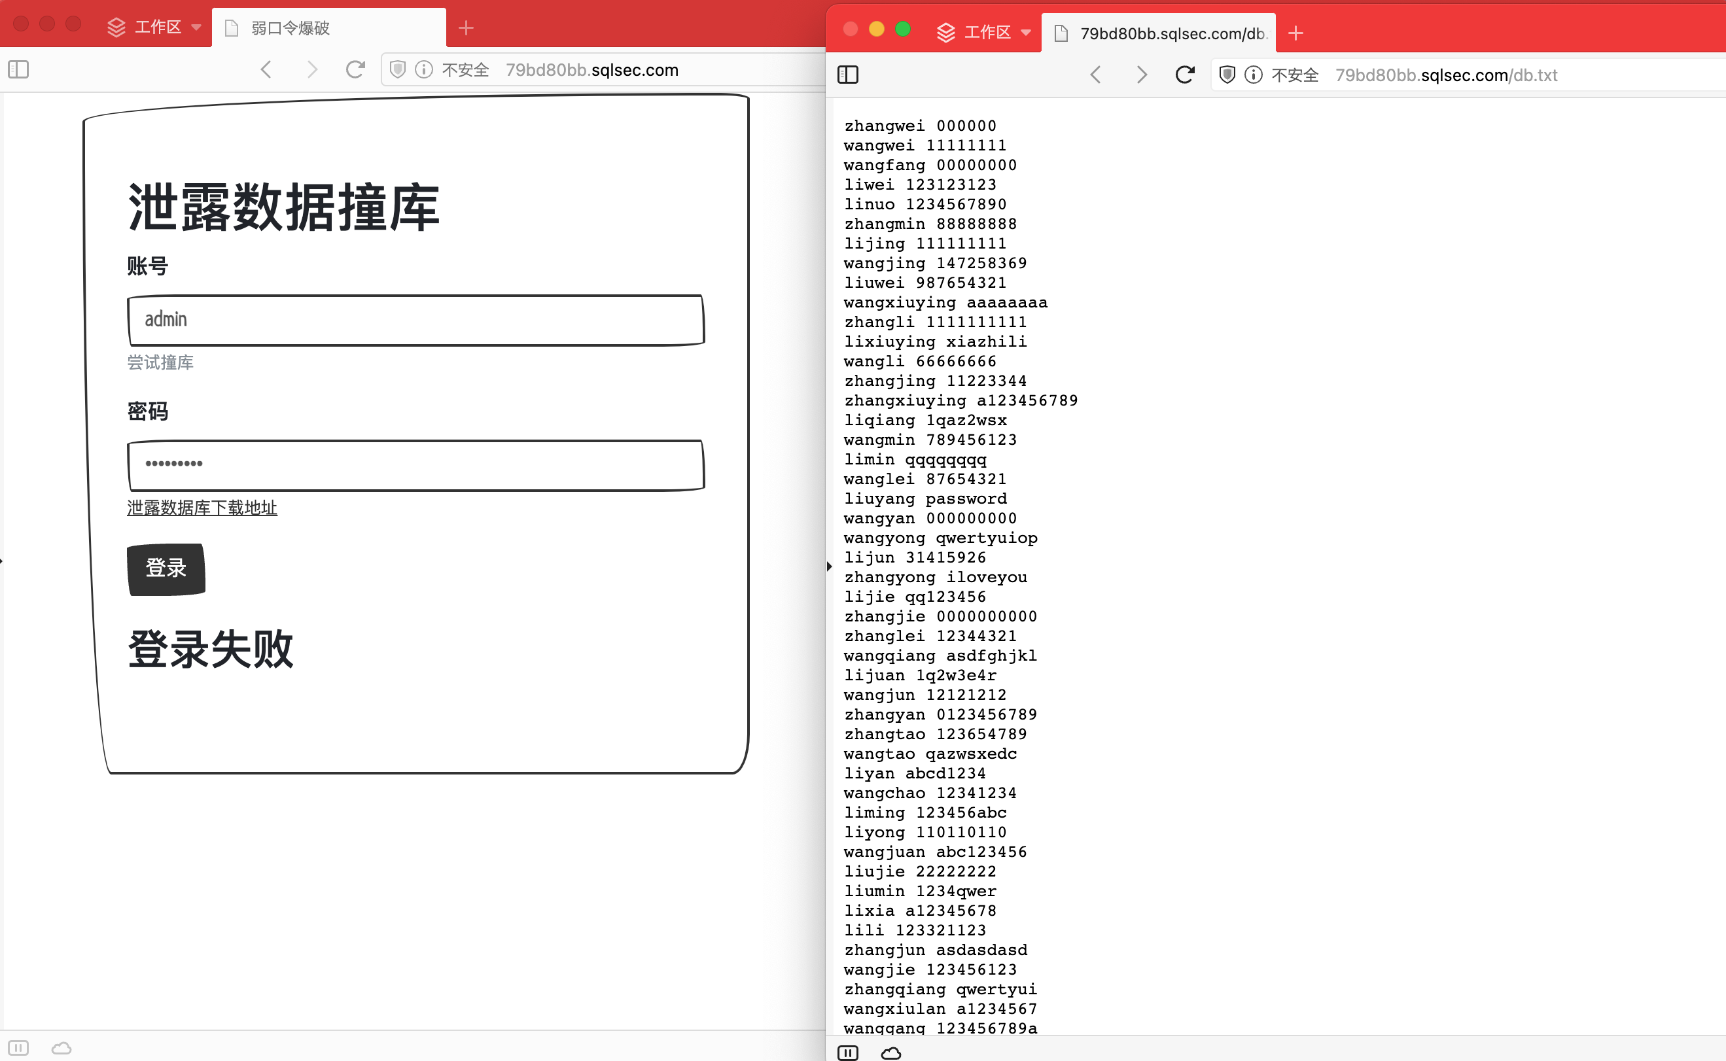The height and width of the screenshot is (1061, 1726).
Task: Click the 登录 login button
Action: tap(166, 569)
